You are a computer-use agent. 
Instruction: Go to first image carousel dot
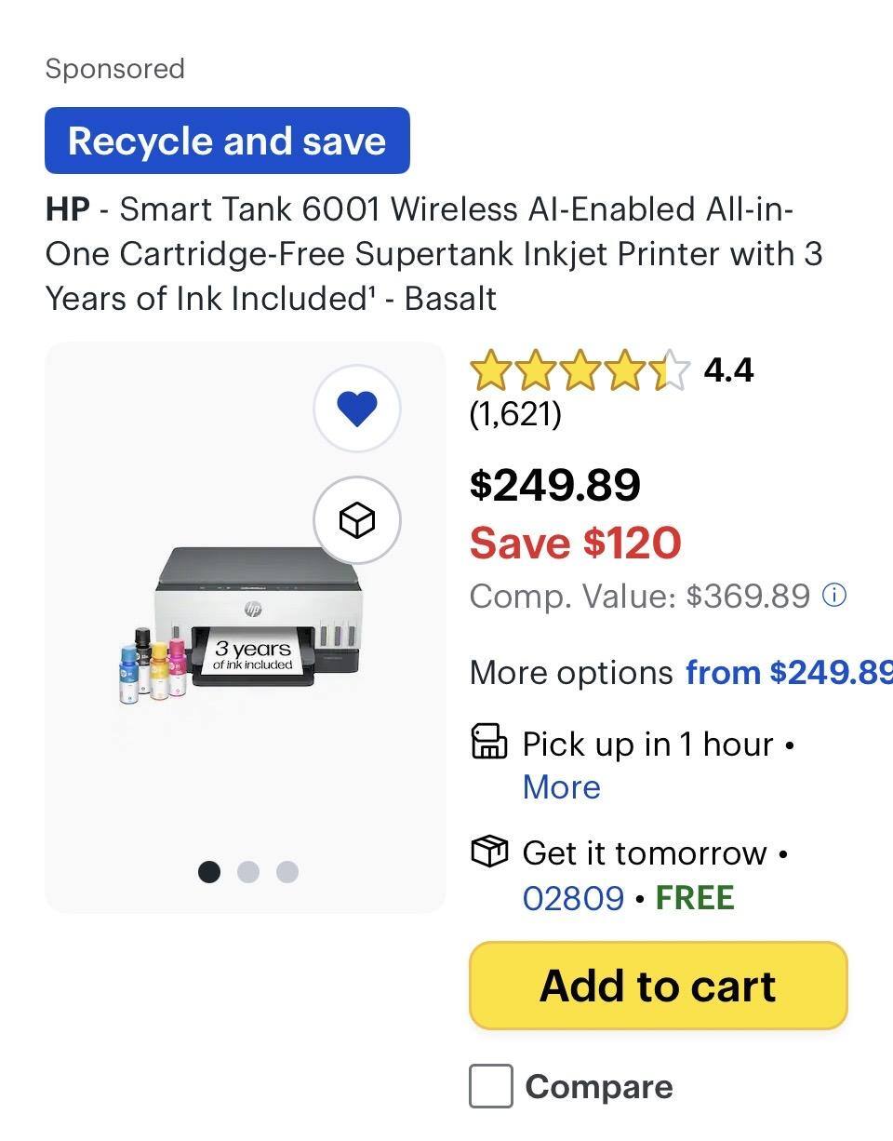pos(209,871)
